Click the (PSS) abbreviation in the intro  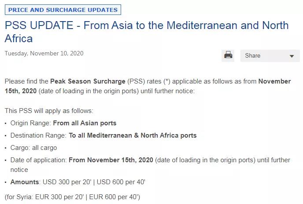(136, 81)
